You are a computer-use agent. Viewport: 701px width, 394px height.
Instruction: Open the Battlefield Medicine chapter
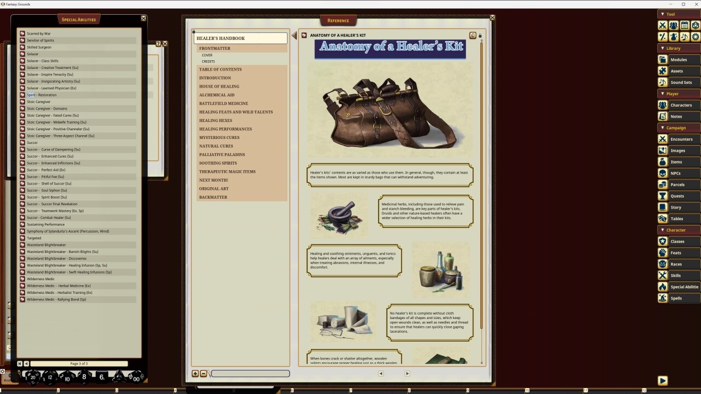tap(223, 103)
